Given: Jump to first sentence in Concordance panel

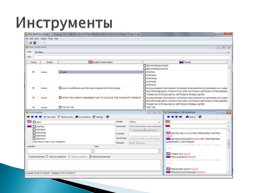Looking at the screenshot, I should point(168,117).
